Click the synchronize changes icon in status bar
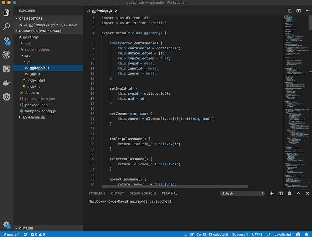312x237 pixels. pos(26,235)
